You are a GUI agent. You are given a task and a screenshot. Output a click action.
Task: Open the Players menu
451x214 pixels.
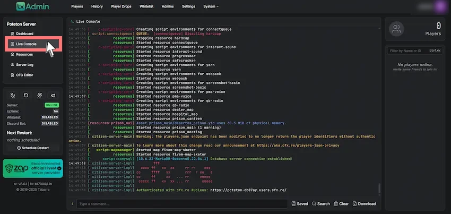(77, 6)
